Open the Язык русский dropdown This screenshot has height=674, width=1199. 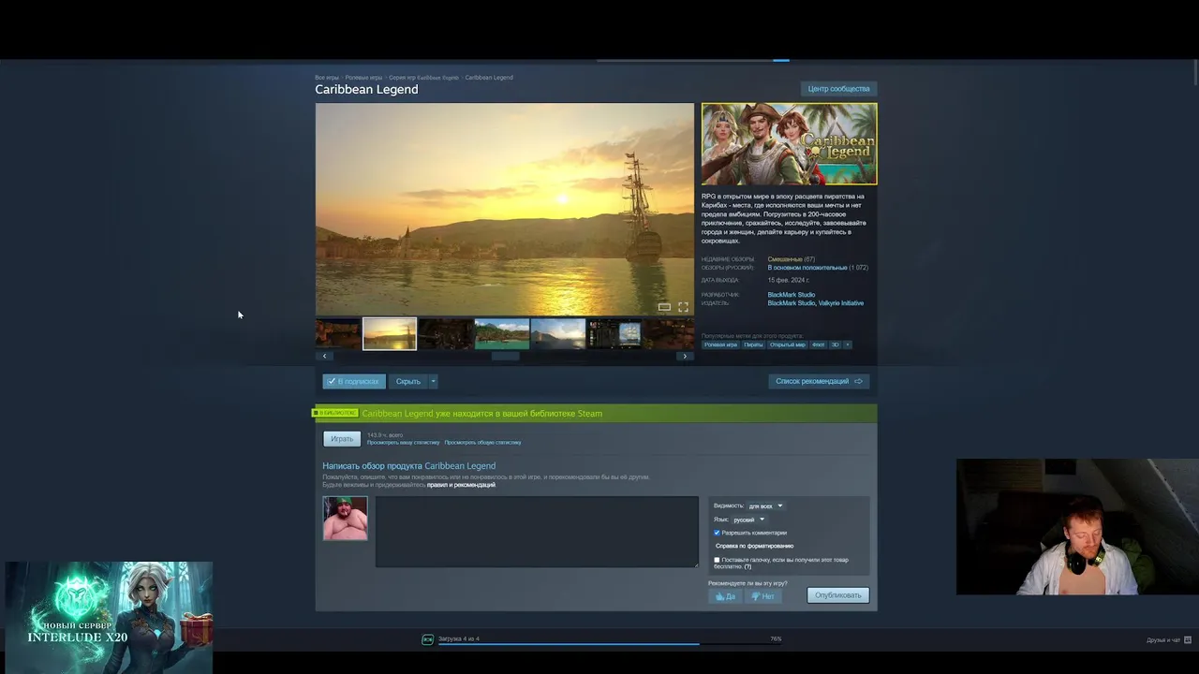tap(748, 520)
